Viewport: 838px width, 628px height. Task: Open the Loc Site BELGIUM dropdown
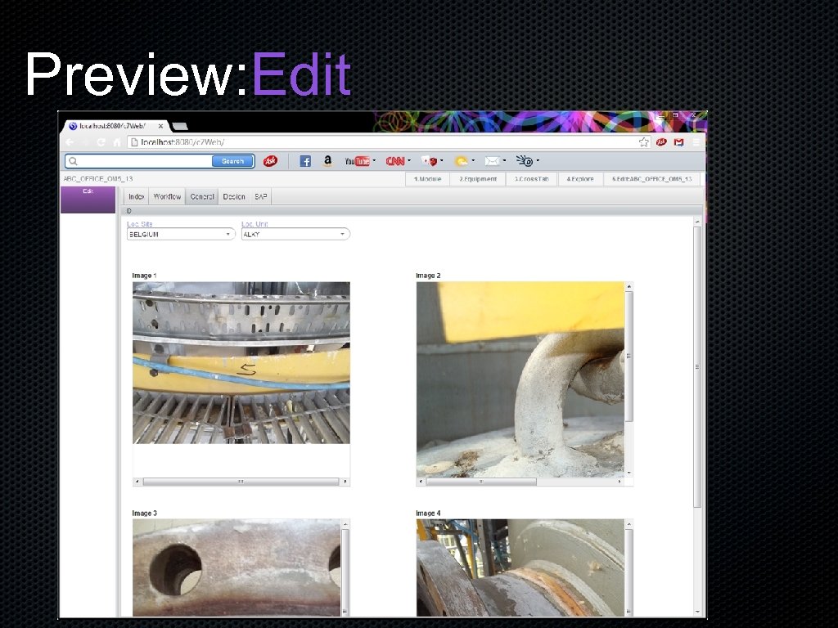coord(181,235)
